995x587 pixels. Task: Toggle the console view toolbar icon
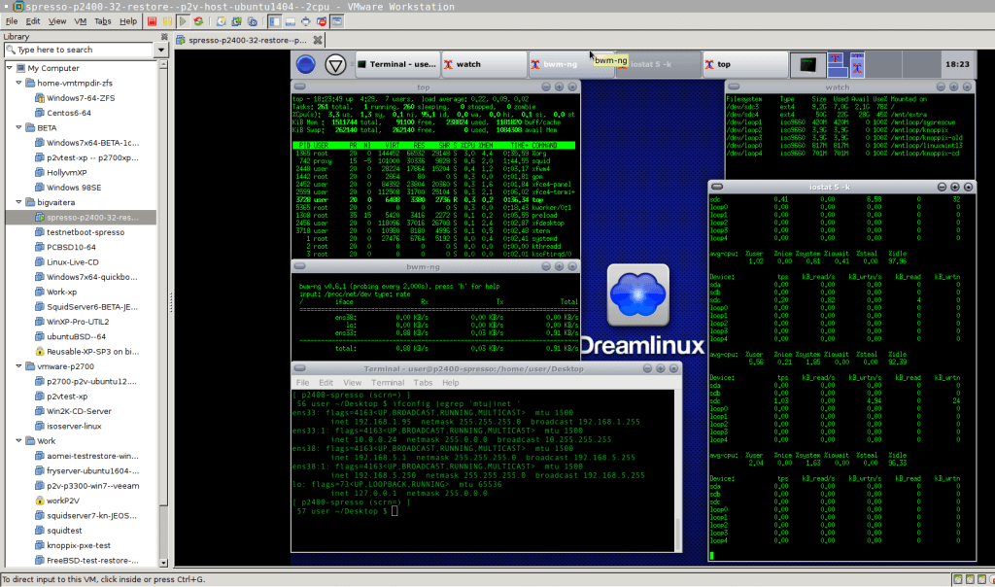(337, 21)
